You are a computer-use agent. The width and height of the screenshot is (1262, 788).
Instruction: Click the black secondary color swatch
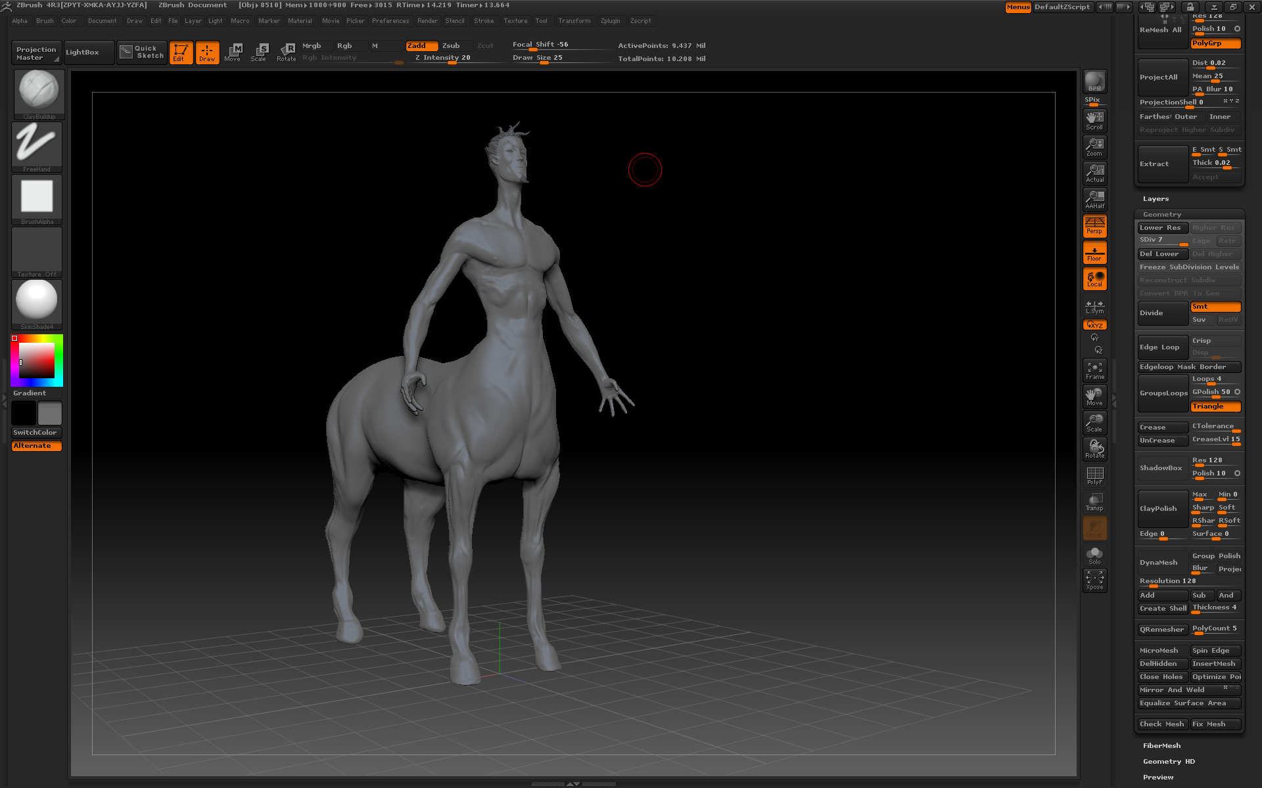click(24, 413)
